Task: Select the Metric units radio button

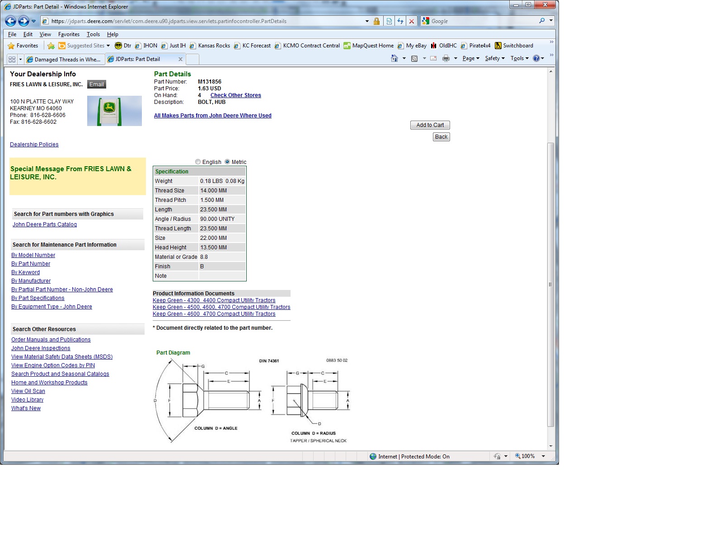Action: (227, 162)
